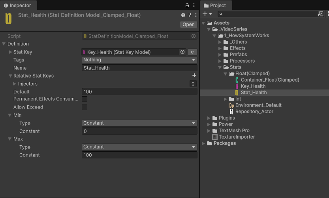Expand the Injectors foldout
329x198 pixels.
tap(15, 84)
